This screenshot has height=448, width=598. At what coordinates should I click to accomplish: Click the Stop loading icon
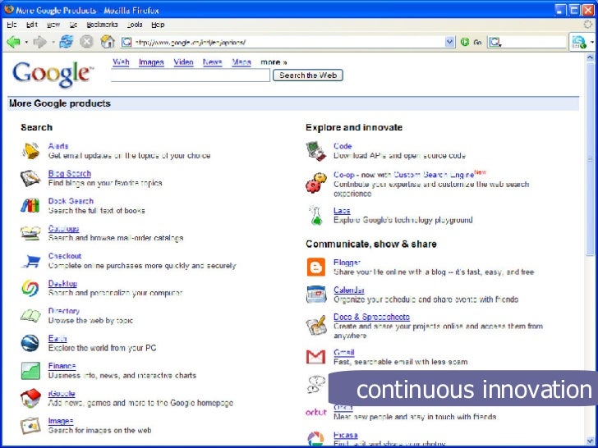tap(86, 42)
